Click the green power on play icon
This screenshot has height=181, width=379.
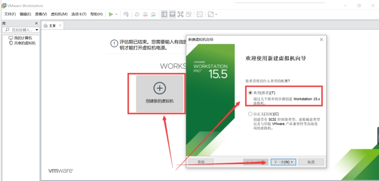click(x=111, y=14)
